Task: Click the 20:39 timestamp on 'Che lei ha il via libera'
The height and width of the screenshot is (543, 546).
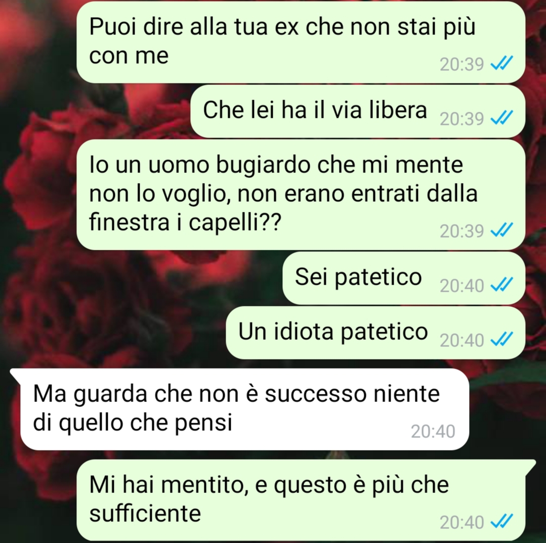Action: click(461, 119)
